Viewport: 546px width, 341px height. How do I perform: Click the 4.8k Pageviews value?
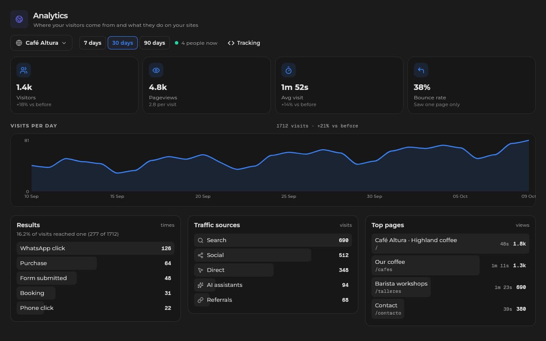click(x=158, y=87)
